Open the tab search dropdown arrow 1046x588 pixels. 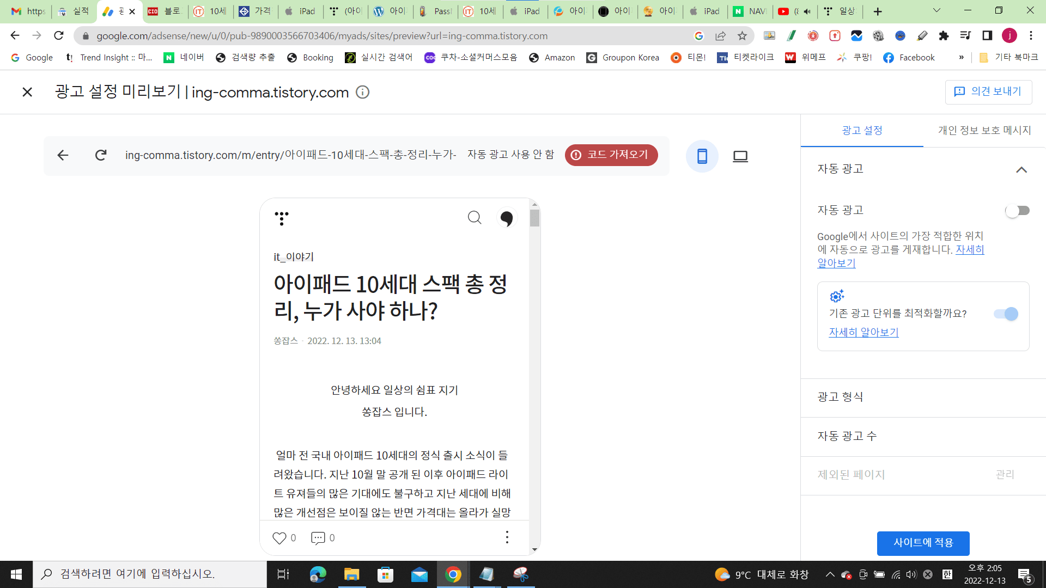tap(936, 10)
